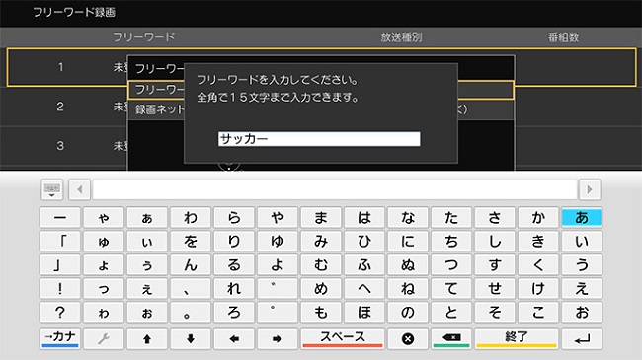Viewport: 642px width, 360px height.
Task: Click the red-underlined スペース key
Action: (343, 338)
